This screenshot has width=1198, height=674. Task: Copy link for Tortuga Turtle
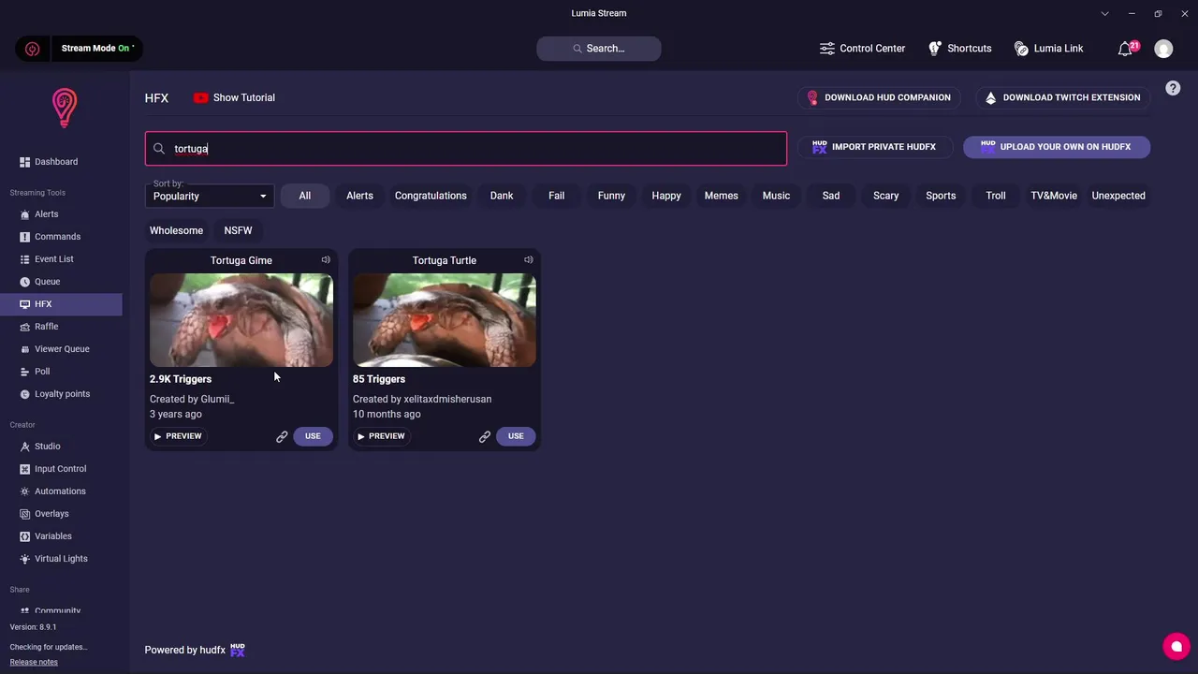click(x=485, y=436)
